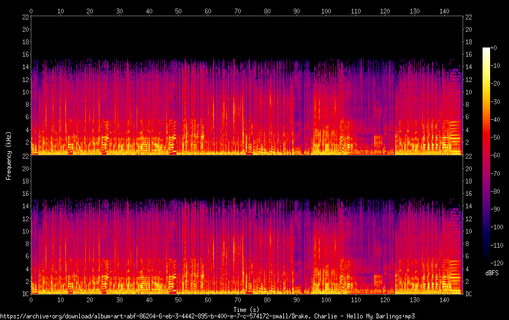This screenshot has width=509, height=320.
Task: Click the '8' kHz label on the lower channel right axis
Action: click(x=467, y=244)
